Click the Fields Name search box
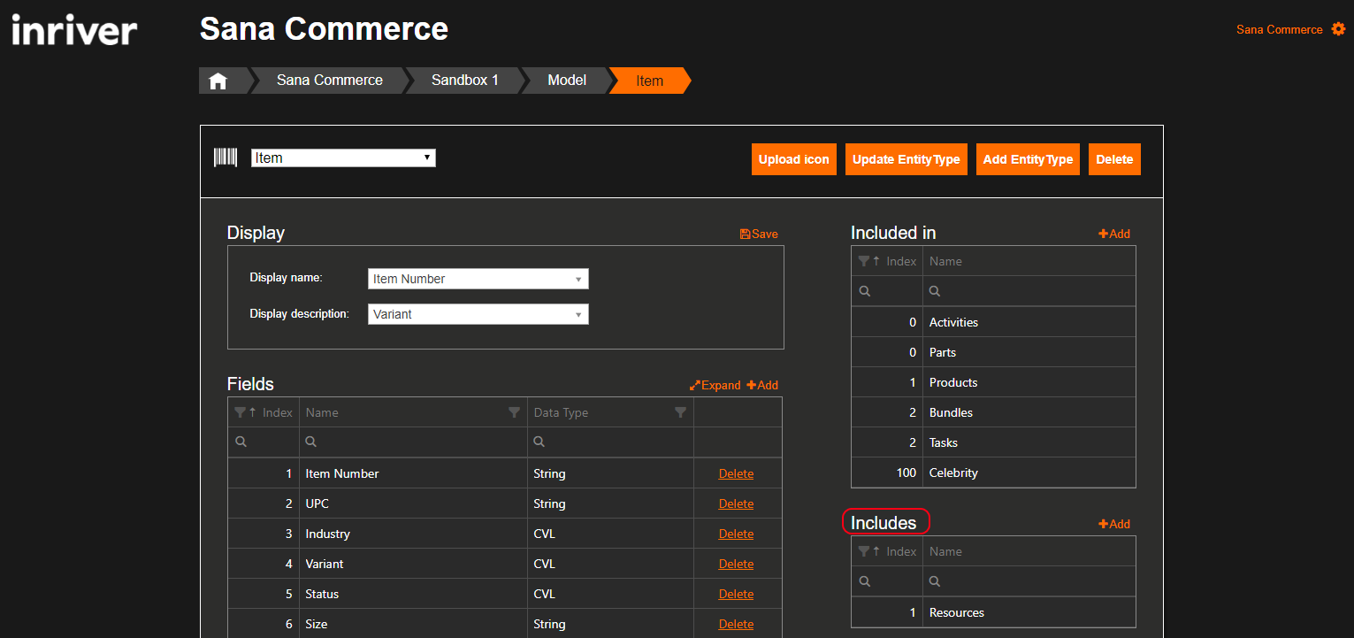This screenshot has height=638, width=1354. [x=413, y=442]
